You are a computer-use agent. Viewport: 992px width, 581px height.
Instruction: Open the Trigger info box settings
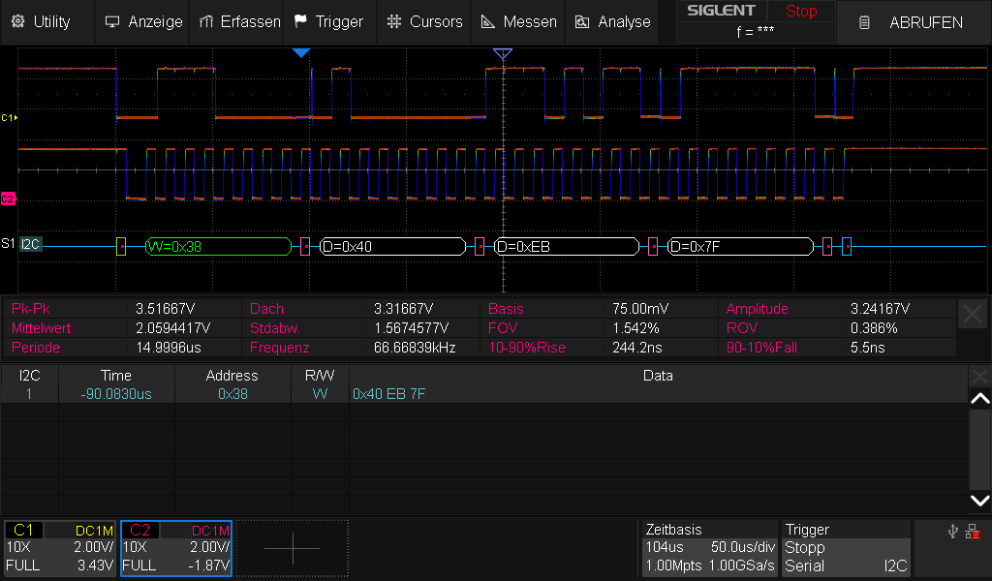(846, 548)
